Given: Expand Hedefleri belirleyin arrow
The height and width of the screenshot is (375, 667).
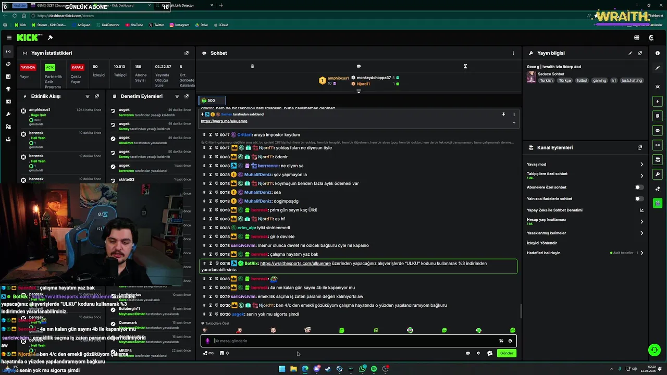Looking at the screenshot, I should 641,253.
